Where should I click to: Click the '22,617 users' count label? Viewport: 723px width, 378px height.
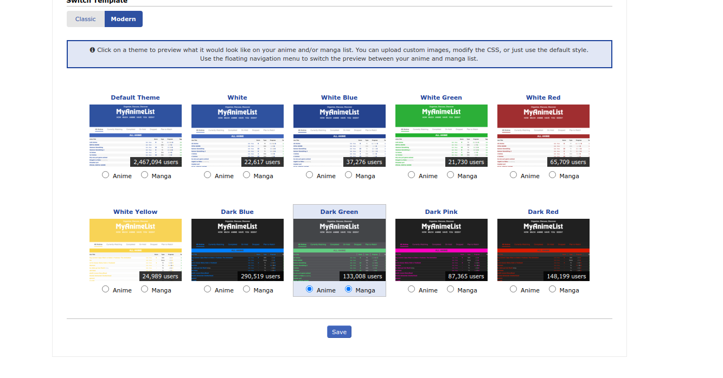point(262,162)
